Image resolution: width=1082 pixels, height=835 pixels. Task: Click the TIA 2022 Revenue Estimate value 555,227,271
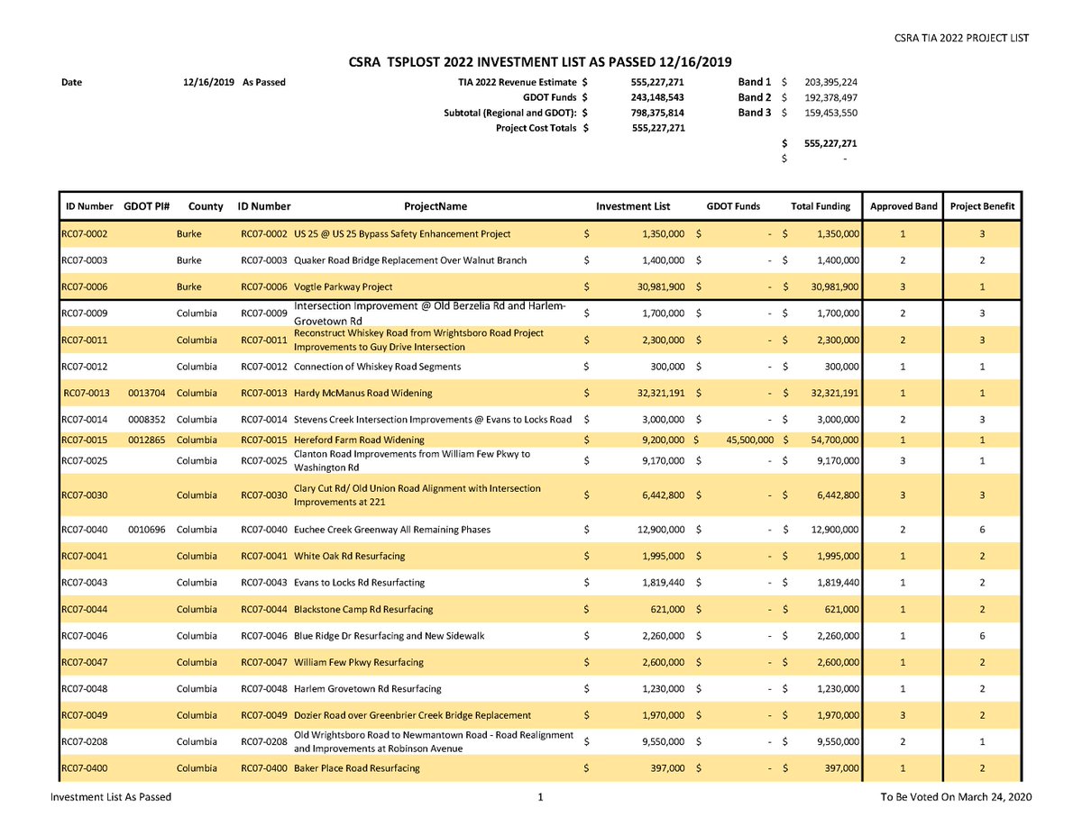[x=658, y=82]
